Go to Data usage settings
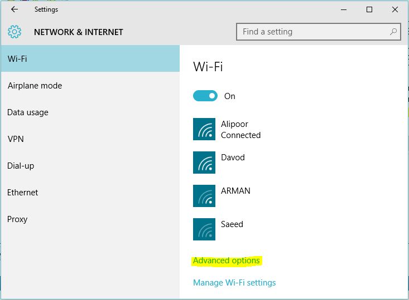409x300 pixels. [x=28, y=112]
